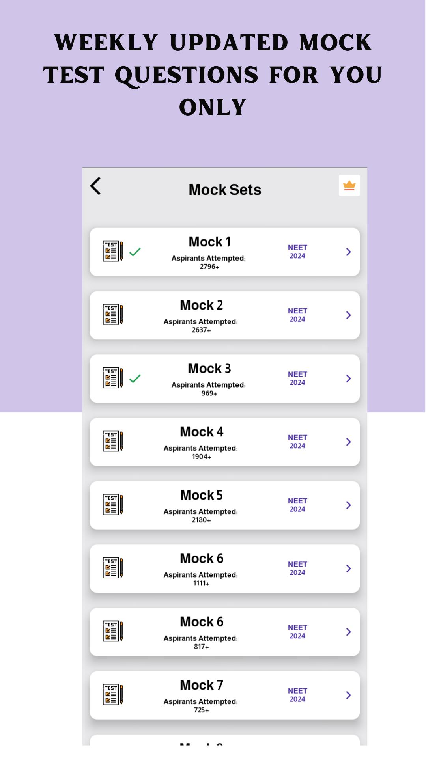426x757 pixels.
Task: Open the Mock 6 card with 817+ attempts
Action: pyautogui.click(x=225, y=632)
